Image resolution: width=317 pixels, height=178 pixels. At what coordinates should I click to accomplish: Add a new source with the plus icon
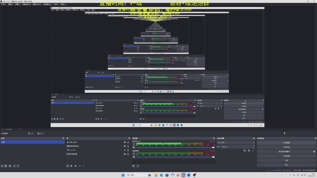pos(67,166)
